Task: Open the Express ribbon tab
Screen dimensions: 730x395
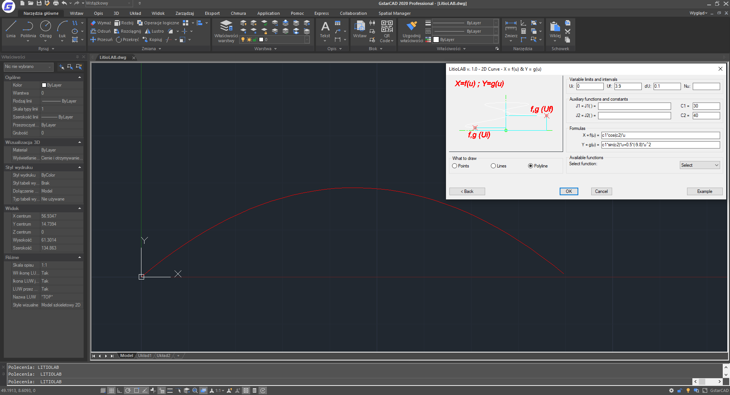Action: [322, 13]
